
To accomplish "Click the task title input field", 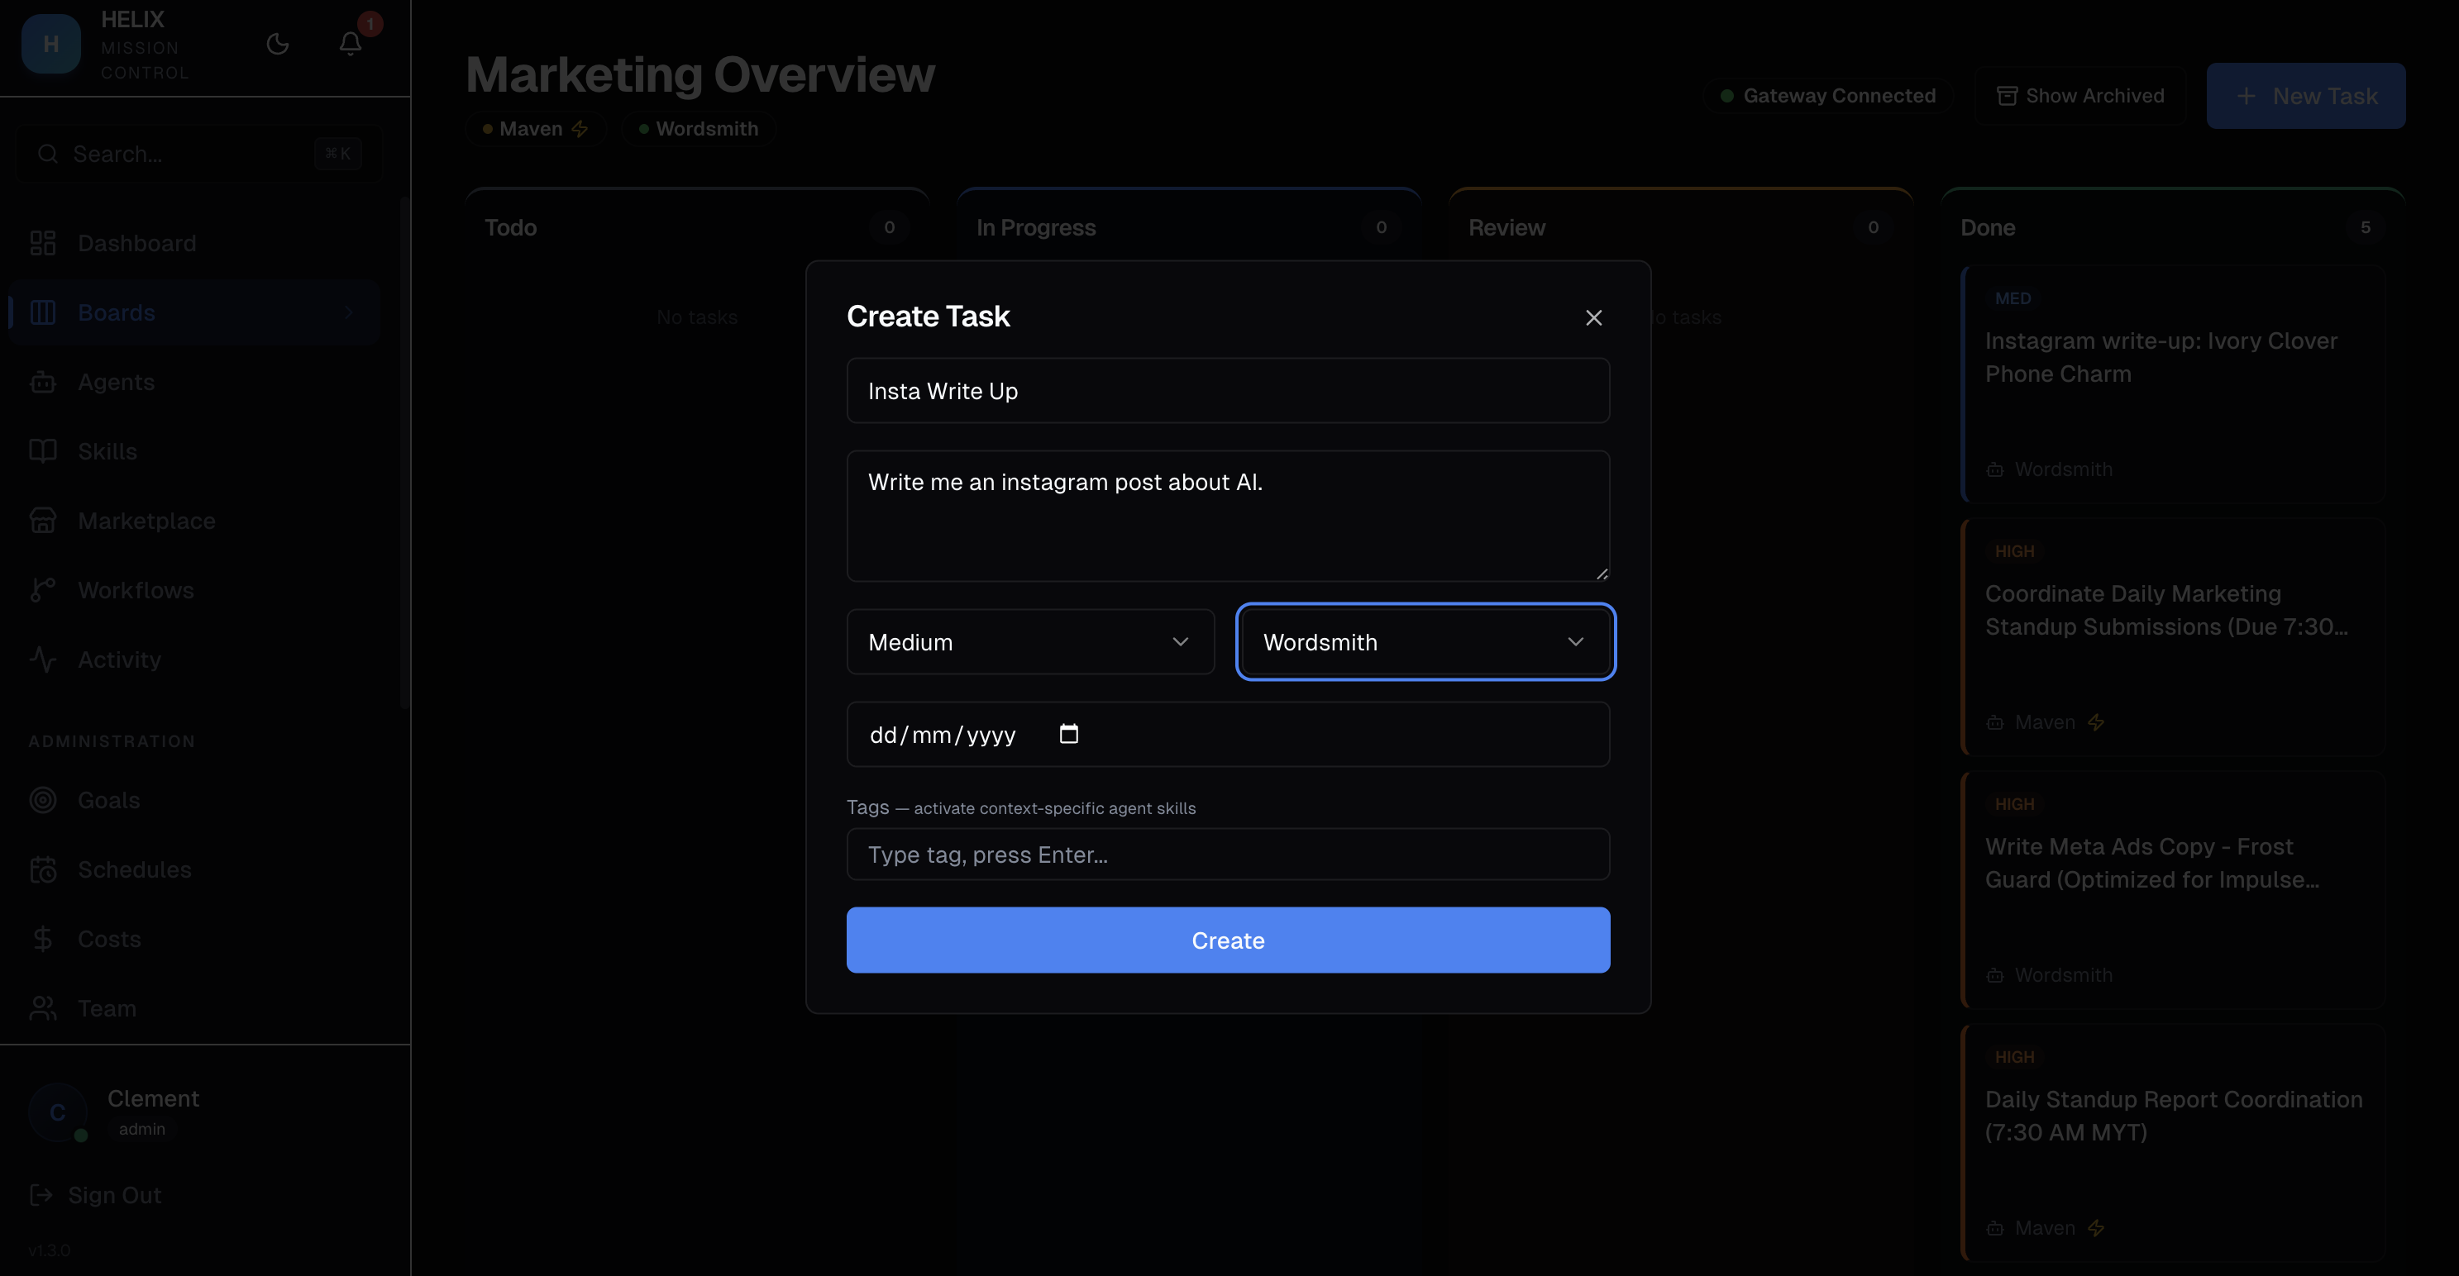I will click(x=1228, y=391).
